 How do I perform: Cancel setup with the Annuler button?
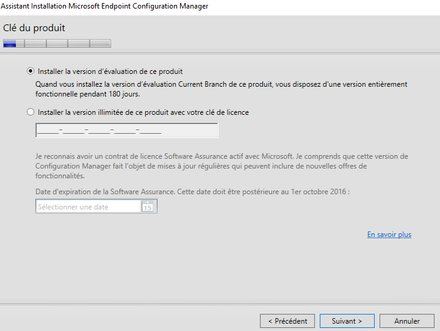(x=406, y=321)
